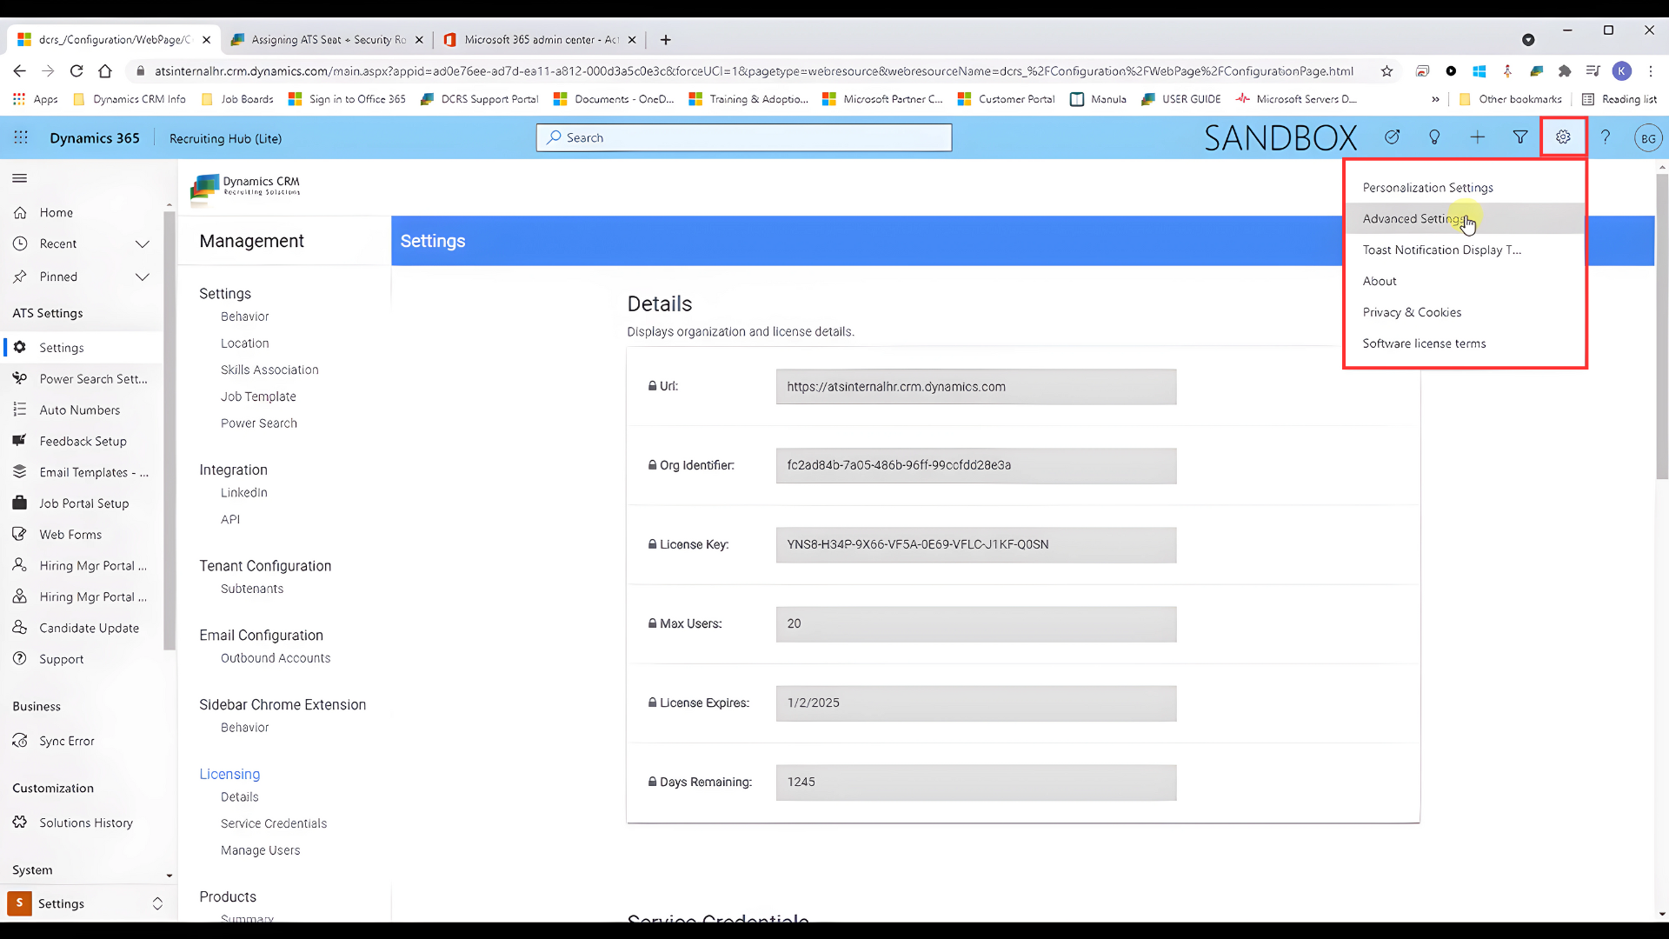Switch to Assigning ATS Seat browser tab
Image resolution: width=1669 pixels, height=939 pixels.
328,40
